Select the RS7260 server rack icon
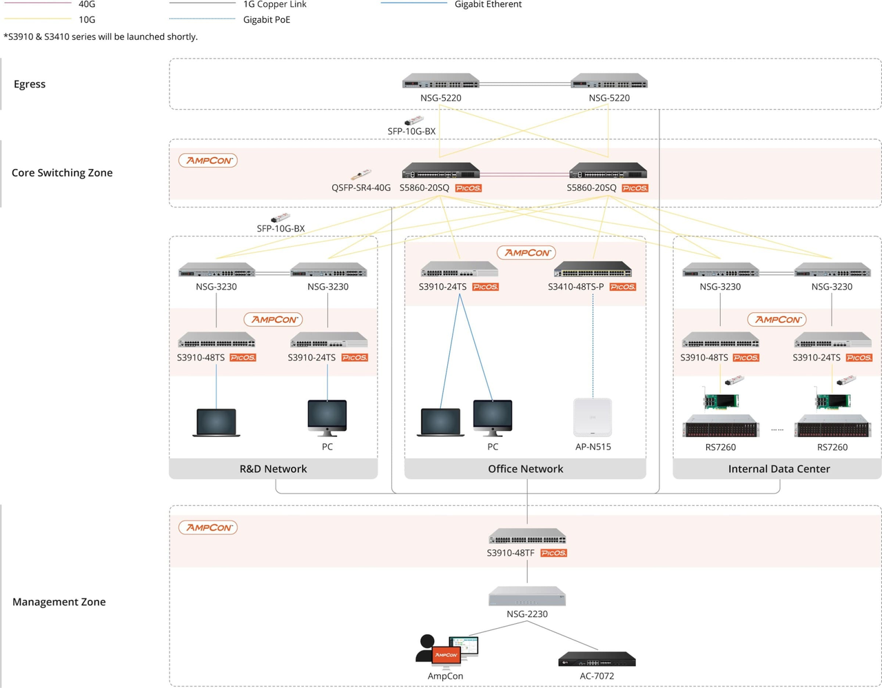This screenshot has width=882, height=688. click(x=720, y=427)
